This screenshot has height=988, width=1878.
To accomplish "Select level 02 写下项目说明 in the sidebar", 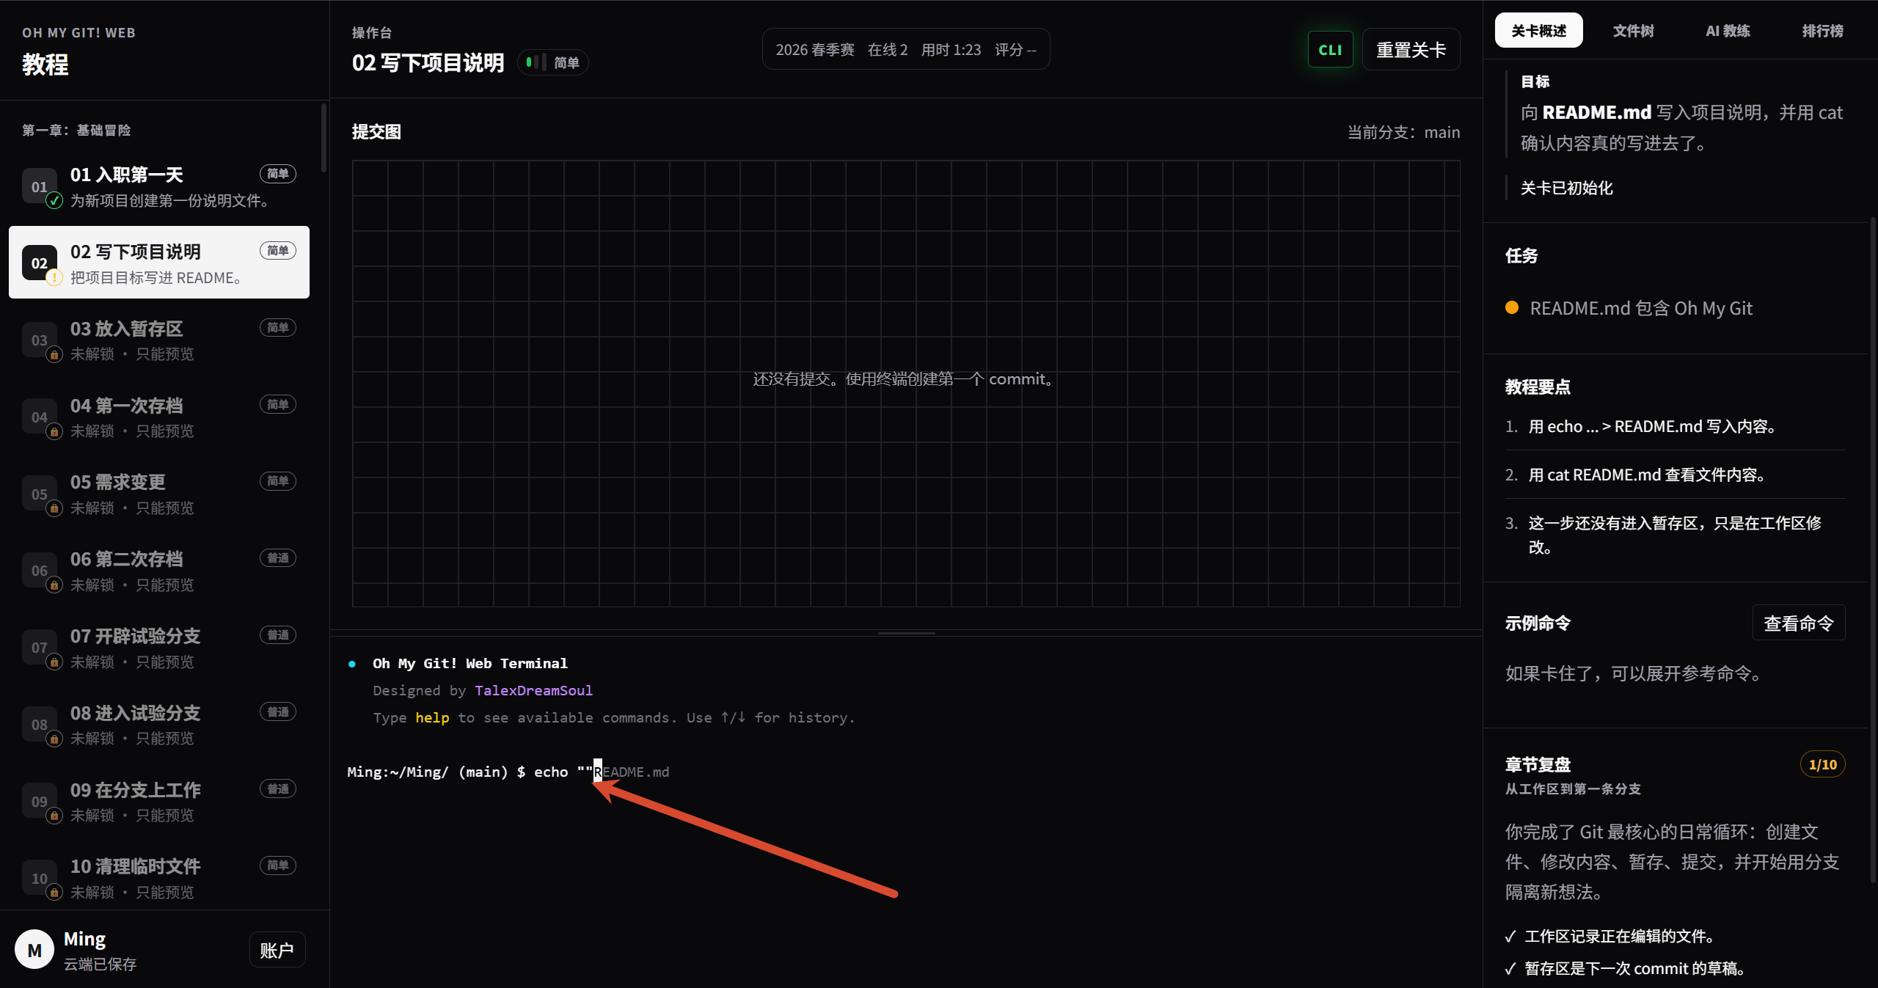I will [x=159, y=263].
